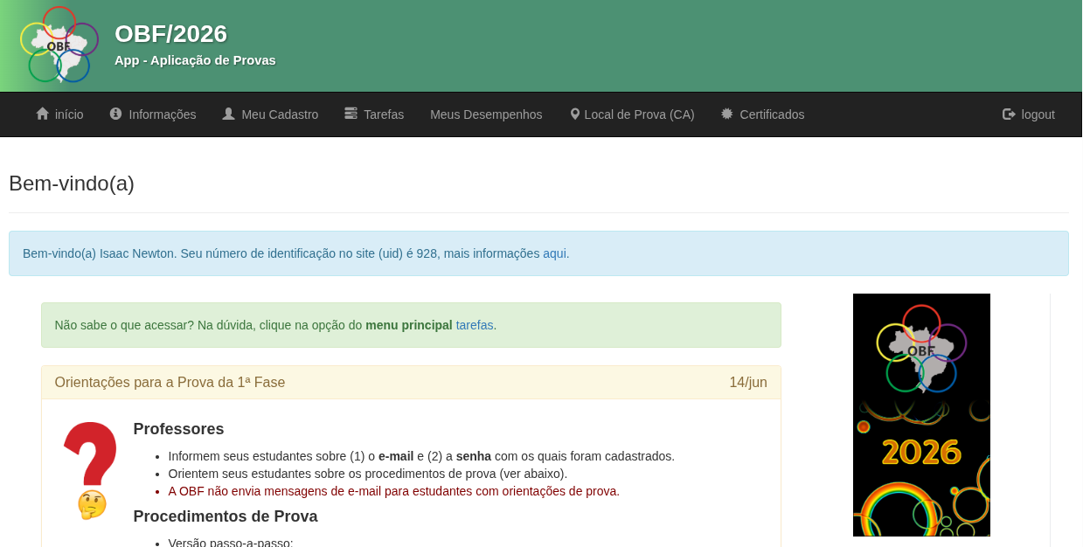The width and height of the screenshot is (1083, 547).
Task: Click the 'Bem-vindo(a)' page heading
Action: pos(72,183)
